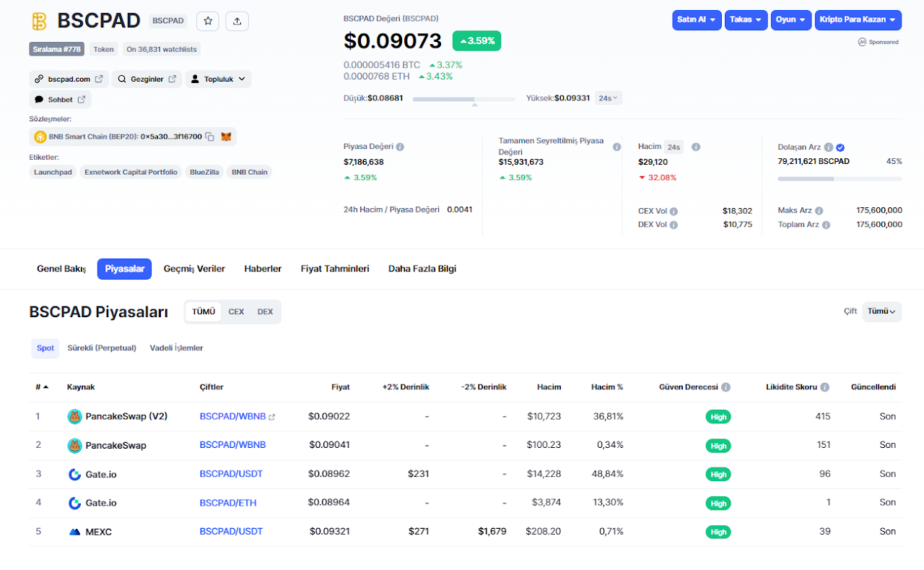Open the Satın Al dropdown

pyautogui.click(x=697, y=20)
